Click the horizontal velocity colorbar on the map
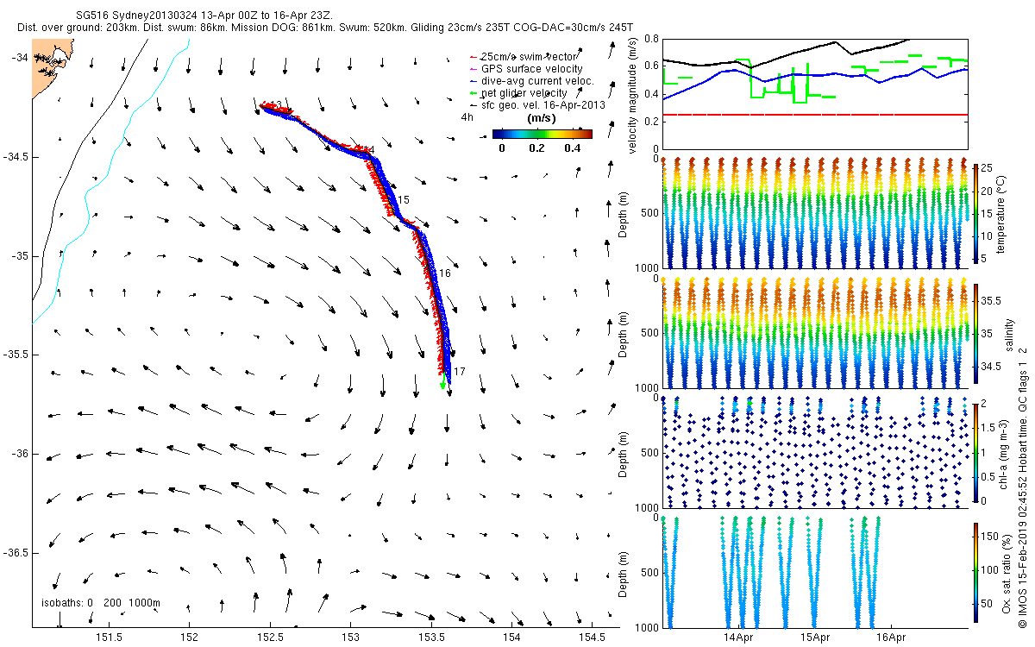The image size is (1035, 647). tap(542, 134)
